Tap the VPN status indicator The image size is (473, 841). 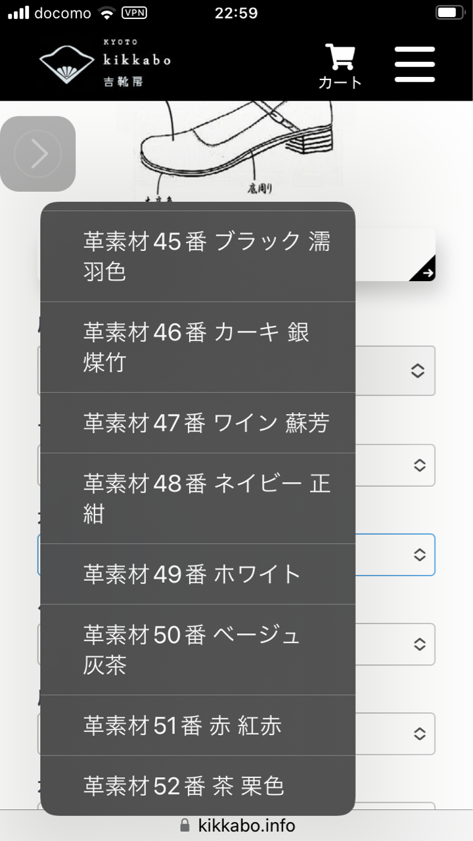pos(134,12)
